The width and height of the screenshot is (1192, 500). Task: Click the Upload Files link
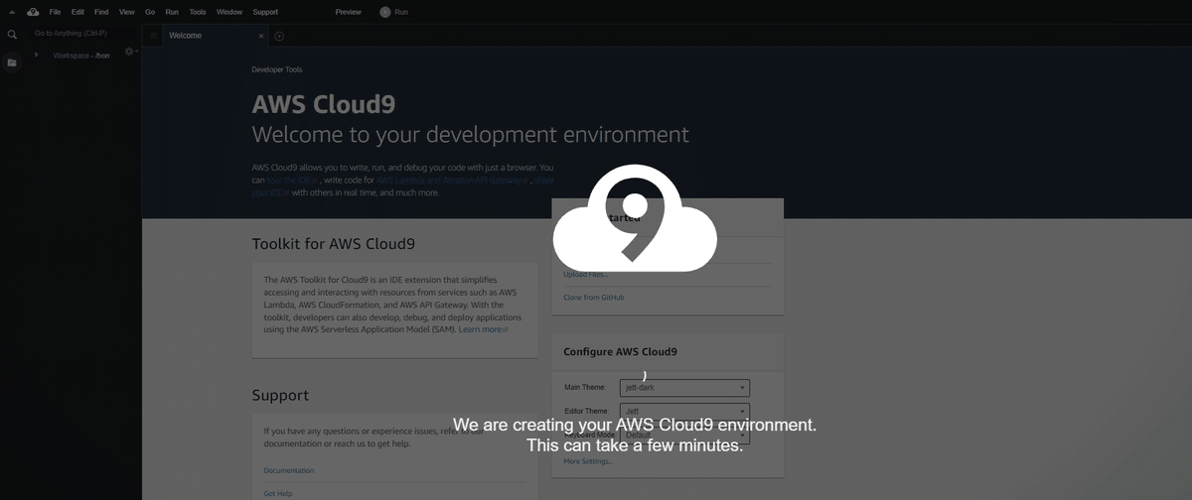pyautogui.click(x=586, y=274)
